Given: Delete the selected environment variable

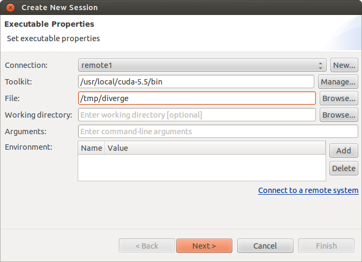Looking at the screenshot, I should coord(343,168).
